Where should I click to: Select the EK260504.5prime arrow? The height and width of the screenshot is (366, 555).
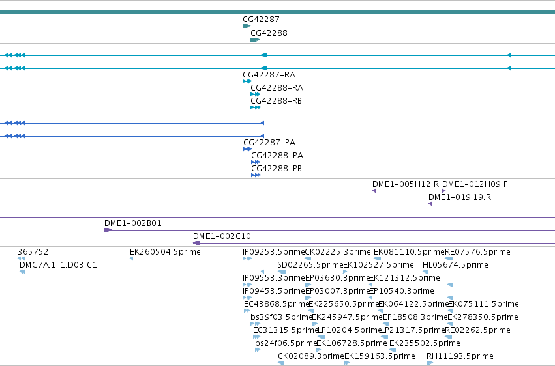tap(131, 259)
